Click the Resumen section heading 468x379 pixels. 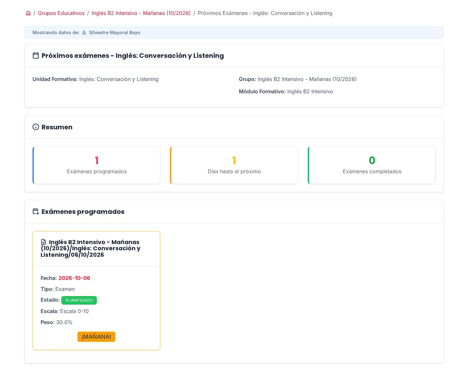[57, 127]
